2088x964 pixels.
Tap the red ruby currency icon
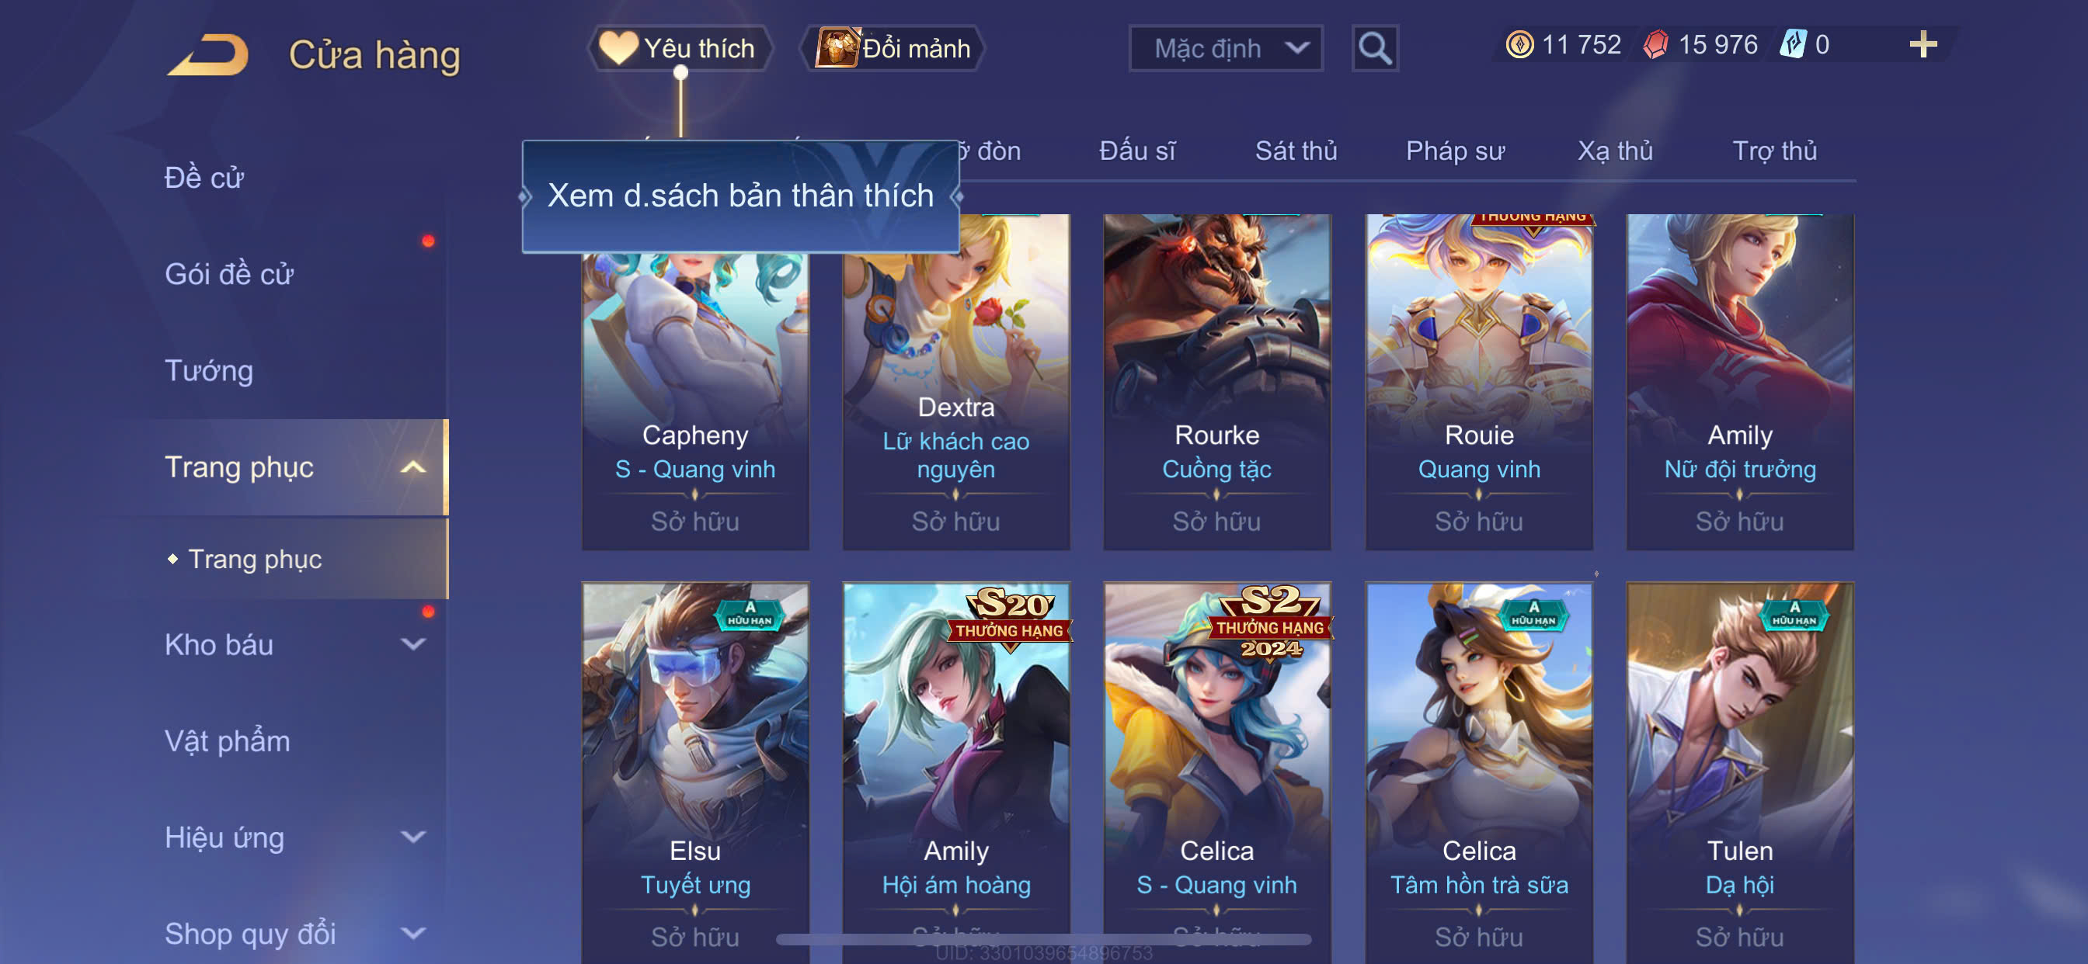(x=1655, y=43)
